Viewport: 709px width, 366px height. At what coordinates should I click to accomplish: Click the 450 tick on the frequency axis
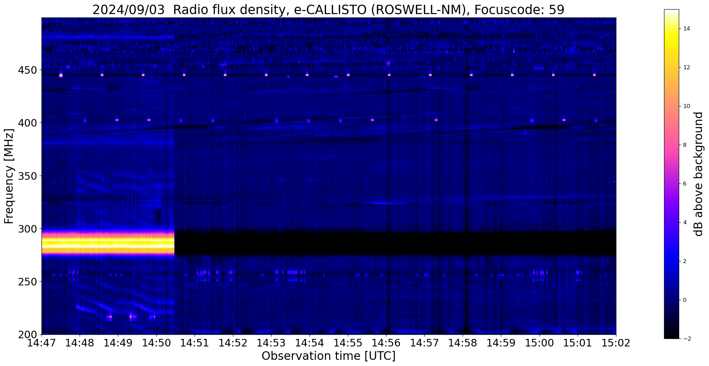pyautogui.click(x=27, y=70)
